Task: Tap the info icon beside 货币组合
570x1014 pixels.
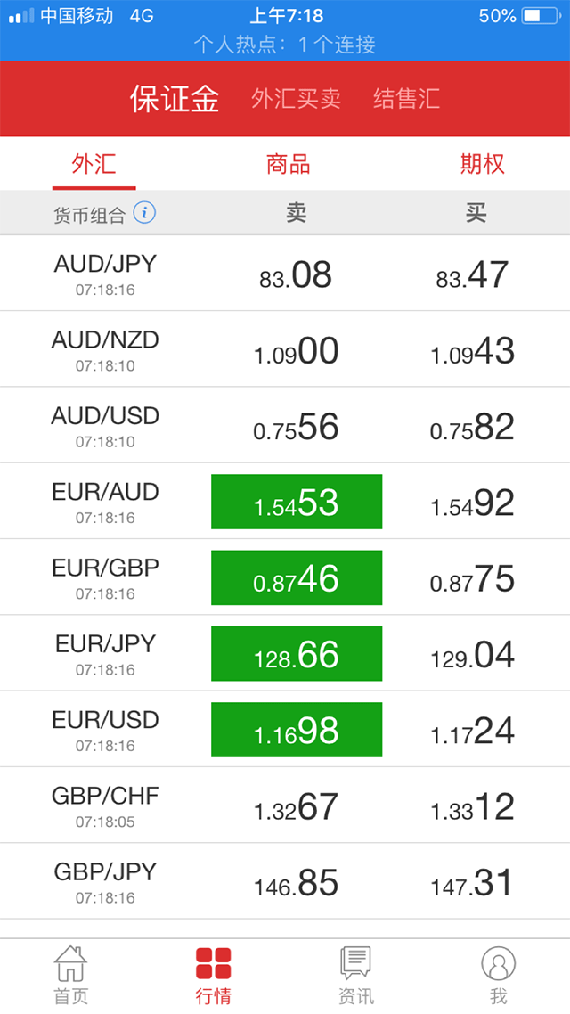Action: click(x=144, y=213)
